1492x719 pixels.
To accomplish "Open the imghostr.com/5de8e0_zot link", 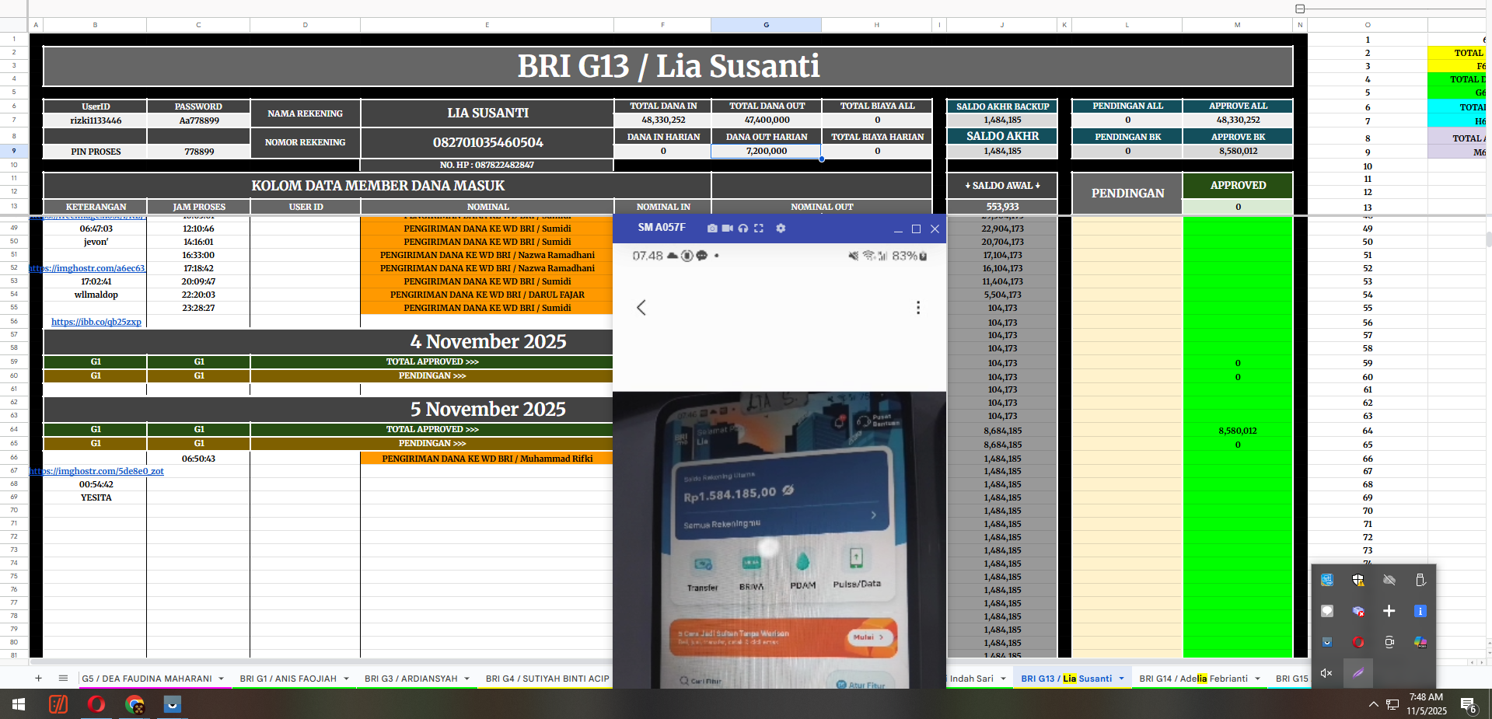I will click(96, 471).
